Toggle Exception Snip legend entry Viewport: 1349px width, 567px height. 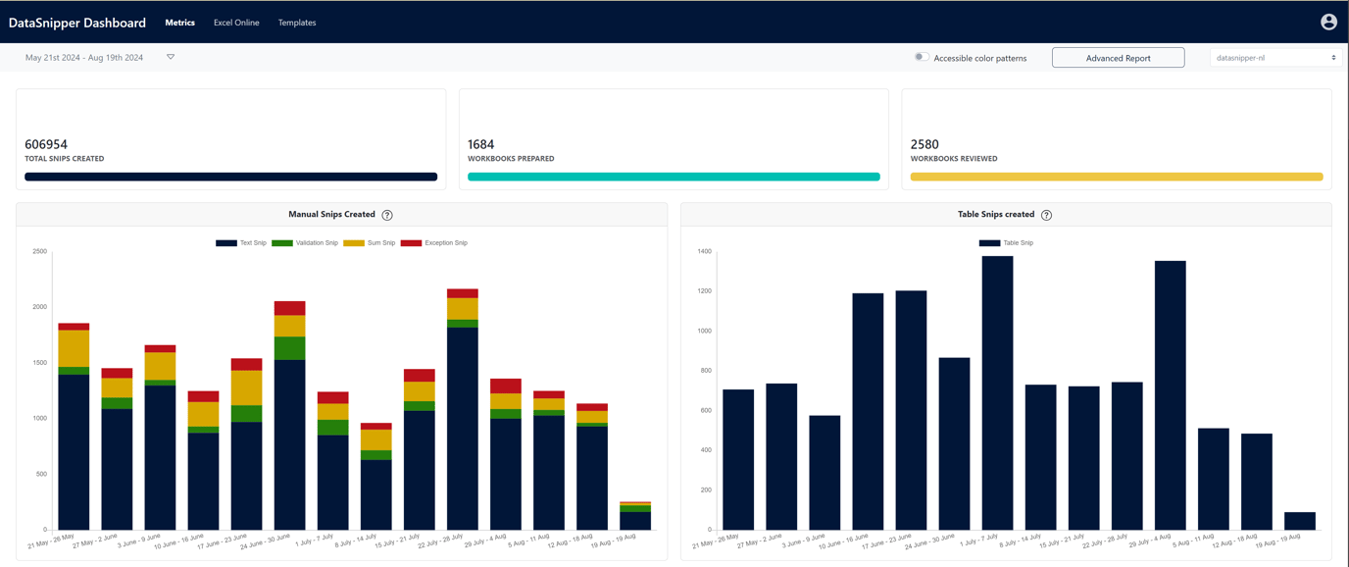tap(434, 242)
